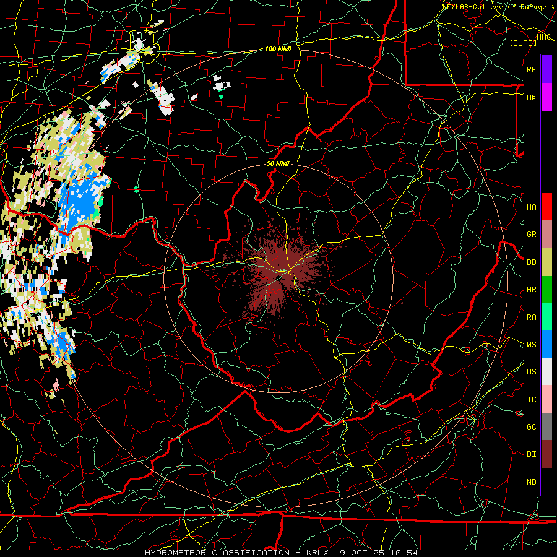
Task: Click the "HR" legend label
Action: pyautogui.click(x=531, y=290)
